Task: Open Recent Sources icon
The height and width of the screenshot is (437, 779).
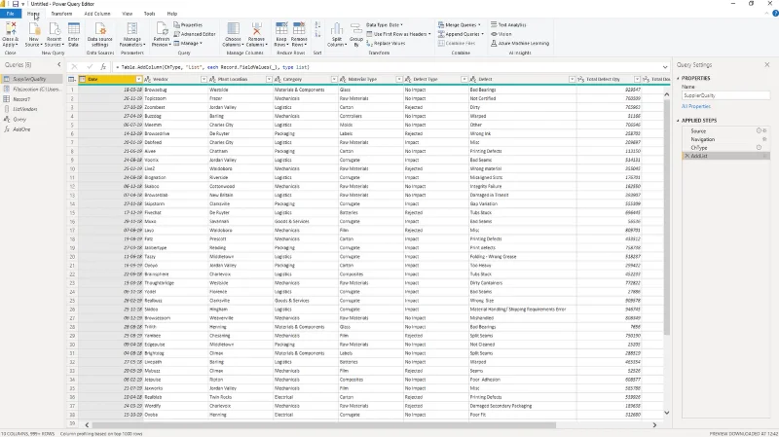Action: point(55,29)
